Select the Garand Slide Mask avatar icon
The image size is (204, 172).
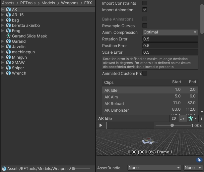click(8, 36)
